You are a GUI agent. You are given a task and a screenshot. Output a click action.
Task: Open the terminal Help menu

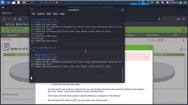62,14
